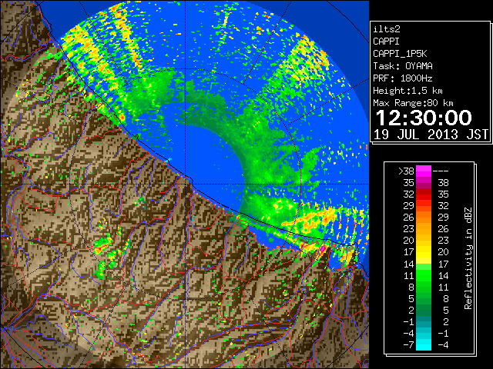
Task: Pick the cyan -7 to -4 dBZ swatch
Action: (x=424, y=344)
